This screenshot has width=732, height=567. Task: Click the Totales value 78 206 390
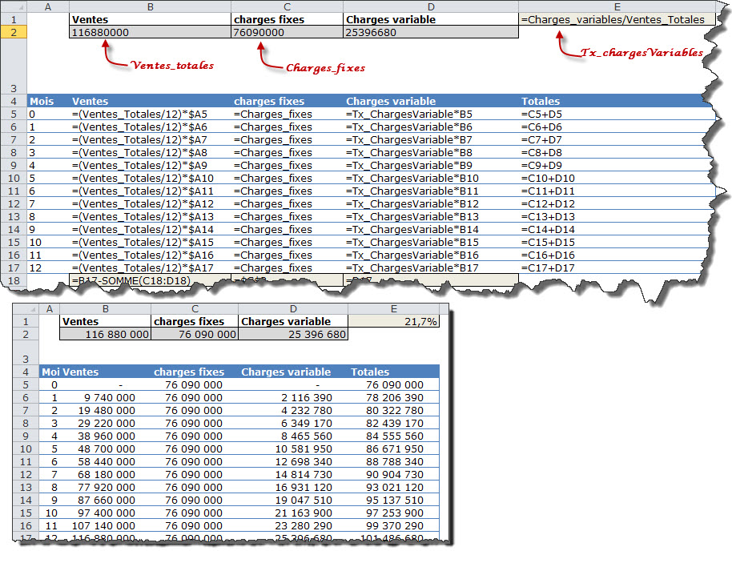(x=393, y=397)
